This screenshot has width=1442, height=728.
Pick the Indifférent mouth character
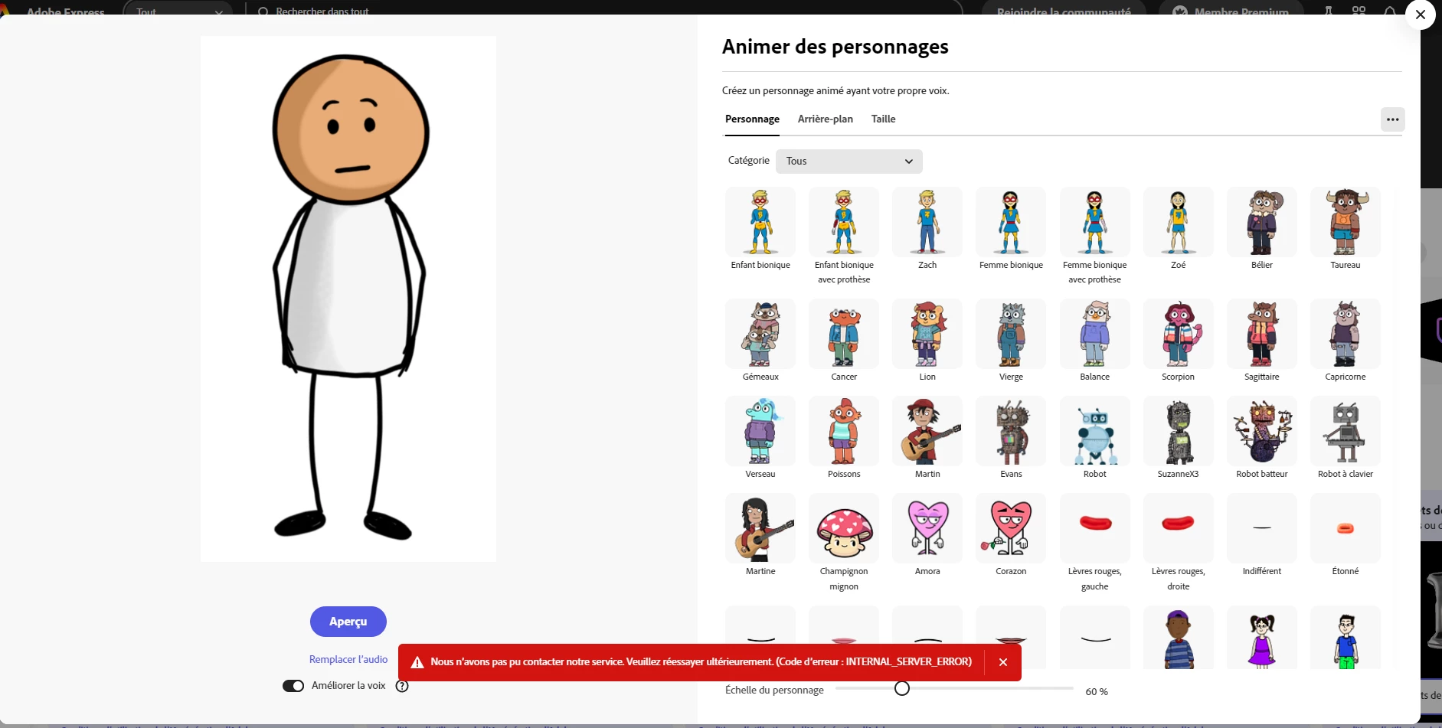pos(1262,528)
